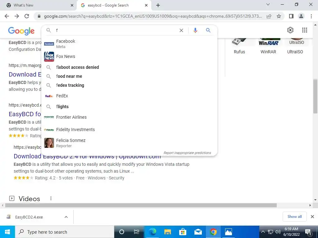
Task: Submit search with blue magnifier icon
Action: (208, 30)
